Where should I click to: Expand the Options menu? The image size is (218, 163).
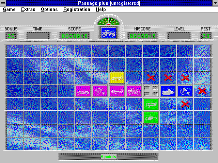[49, 9]
